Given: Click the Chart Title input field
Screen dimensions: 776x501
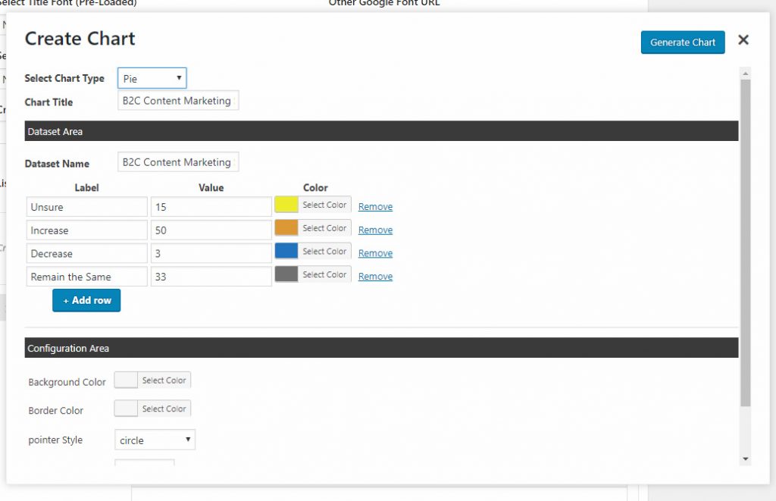Looking at the screenshot, I should pos(178,101).
